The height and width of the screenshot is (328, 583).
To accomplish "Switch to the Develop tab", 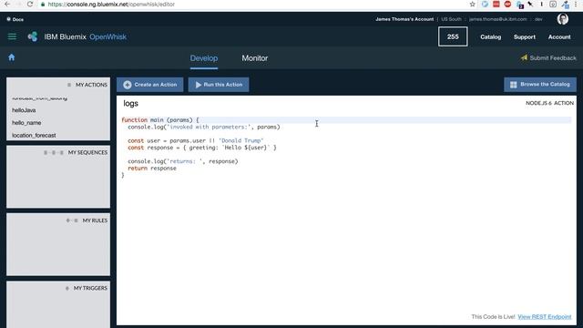I will pos(204,58).
